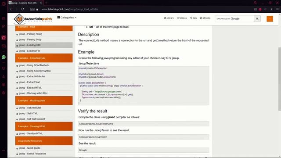Image resolution: width=281 pixels, height=158 pixels.
Task: Open jsoup - Extract Text
Action: coord(29,82)
